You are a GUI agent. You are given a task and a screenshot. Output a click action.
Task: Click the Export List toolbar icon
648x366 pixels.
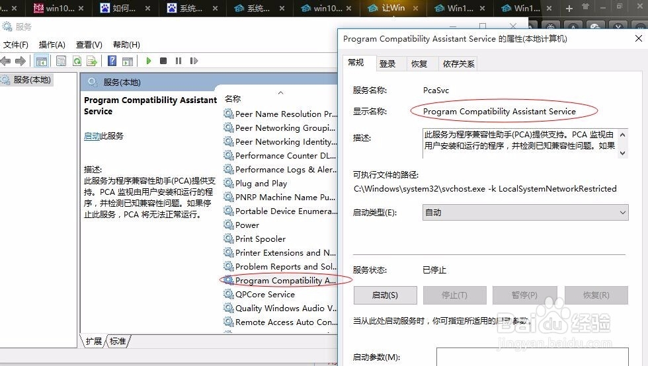pyautogui.click(x=92, y=61)
